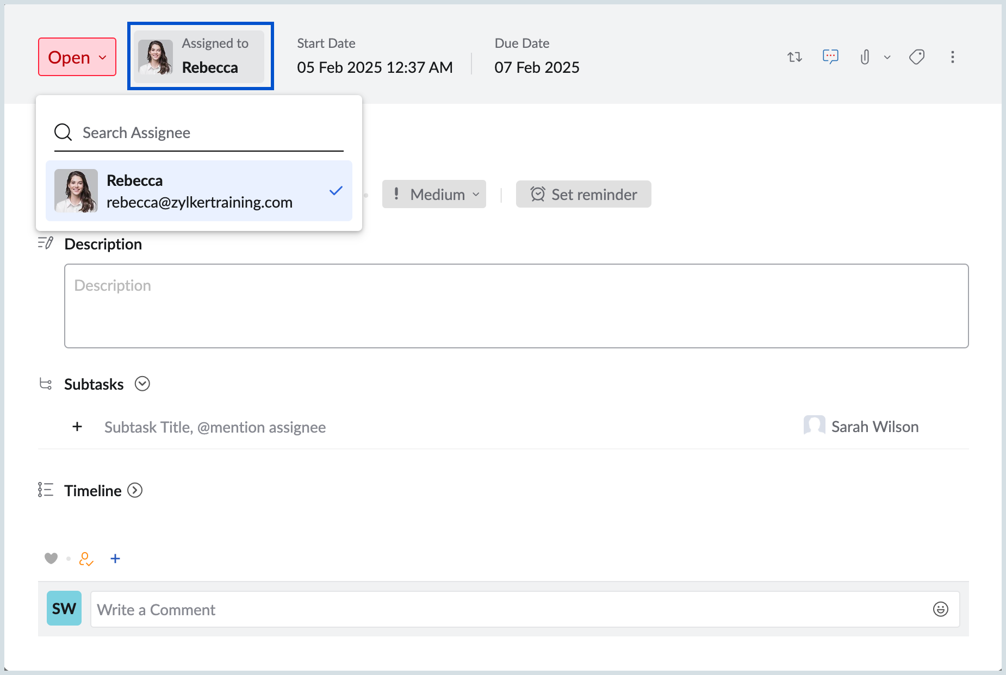Expand the attachment options arrow
This screenshot has width=1006, height=675.
click(887, 57)
